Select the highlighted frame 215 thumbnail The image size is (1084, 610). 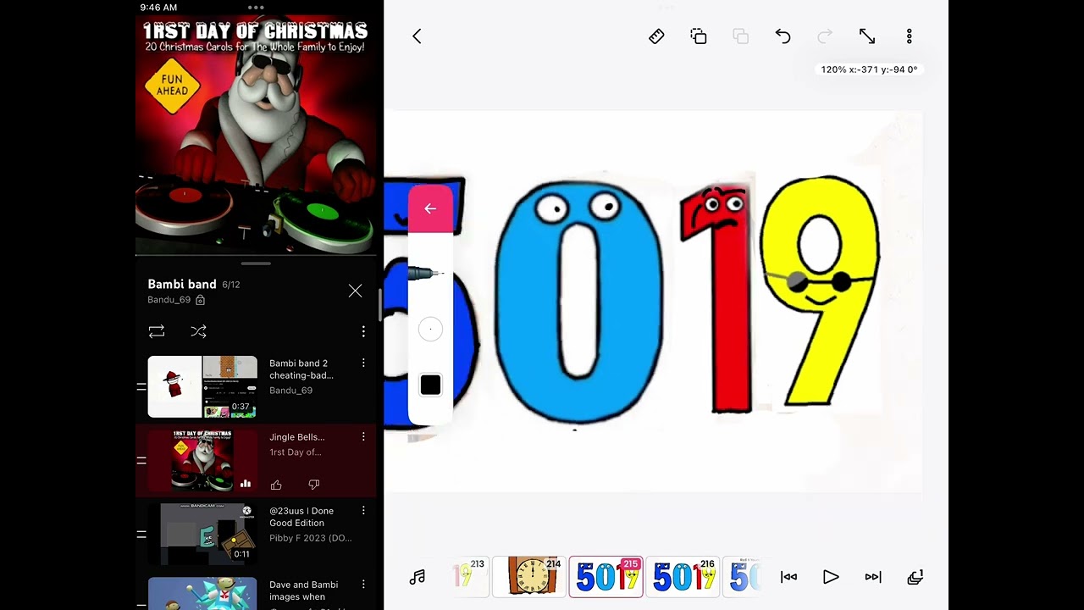[x=606, y=577]
